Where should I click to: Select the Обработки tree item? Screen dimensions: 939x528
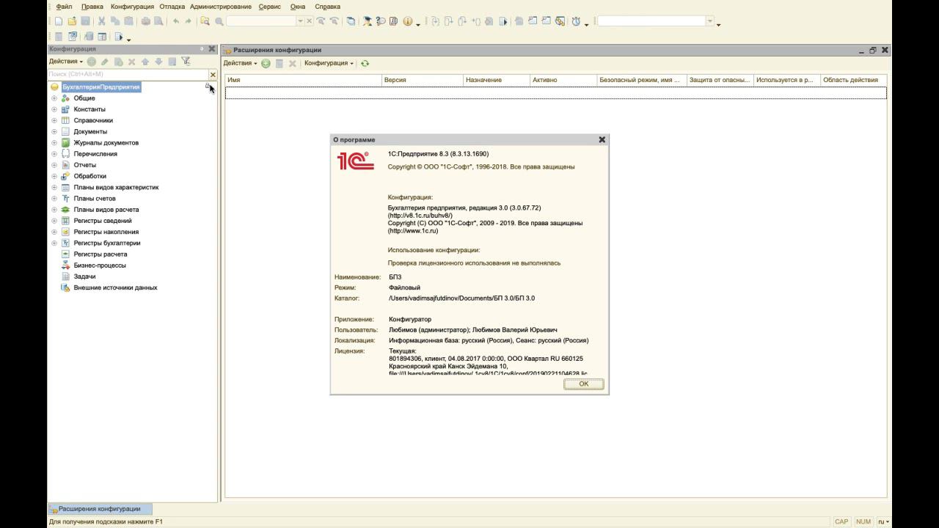(x=89, y=176)
